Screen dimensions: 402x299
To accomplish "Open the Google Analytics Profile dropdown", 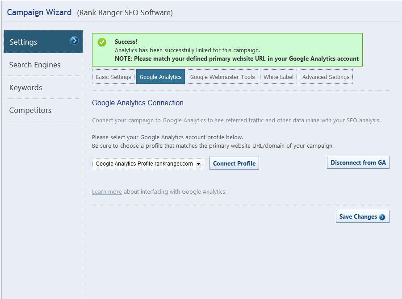I will (x=144, y=164).
